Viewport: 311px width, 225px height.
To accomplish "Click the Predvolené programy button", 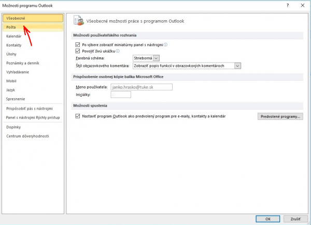I will [280, 116].
